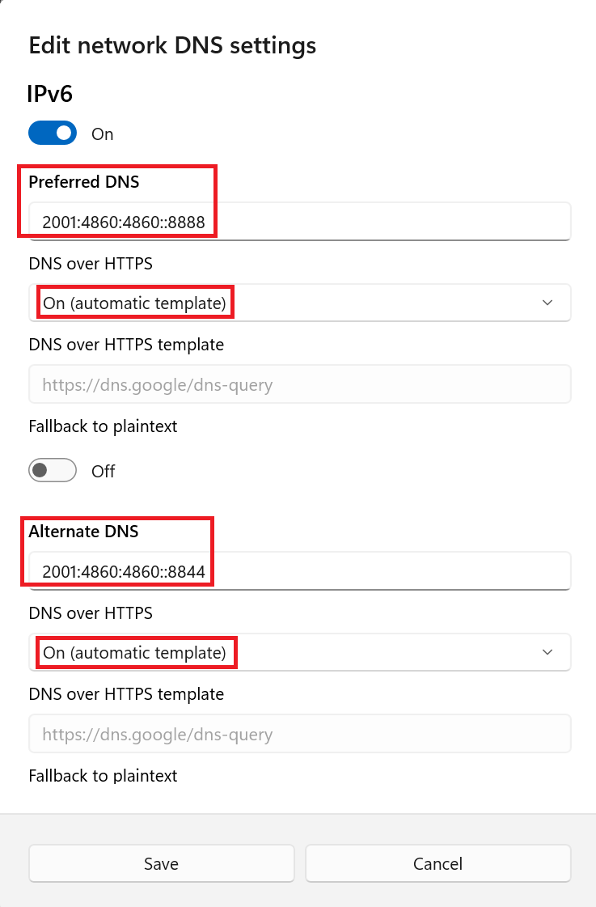Image resolution: width=596 pixels, height=907 pixels.
Task: Click the "Edit network DNS settings" title
Action: click(x=172, y=45)
